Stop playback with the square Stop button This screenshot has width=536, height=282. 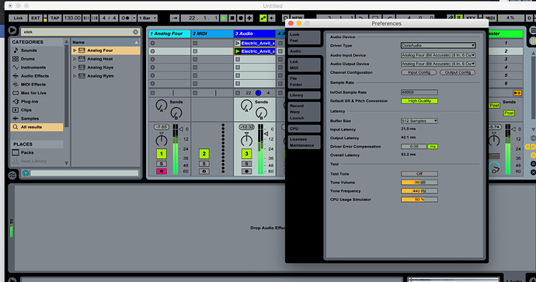click(232, 18)
